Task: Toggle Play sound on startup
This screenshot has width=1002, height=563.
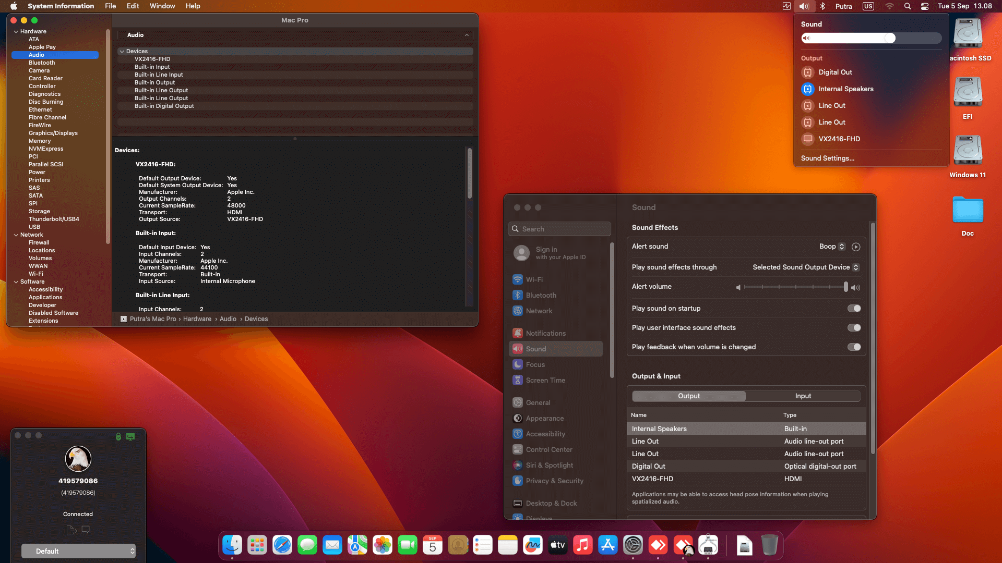Action: click(x=854, y=309)
